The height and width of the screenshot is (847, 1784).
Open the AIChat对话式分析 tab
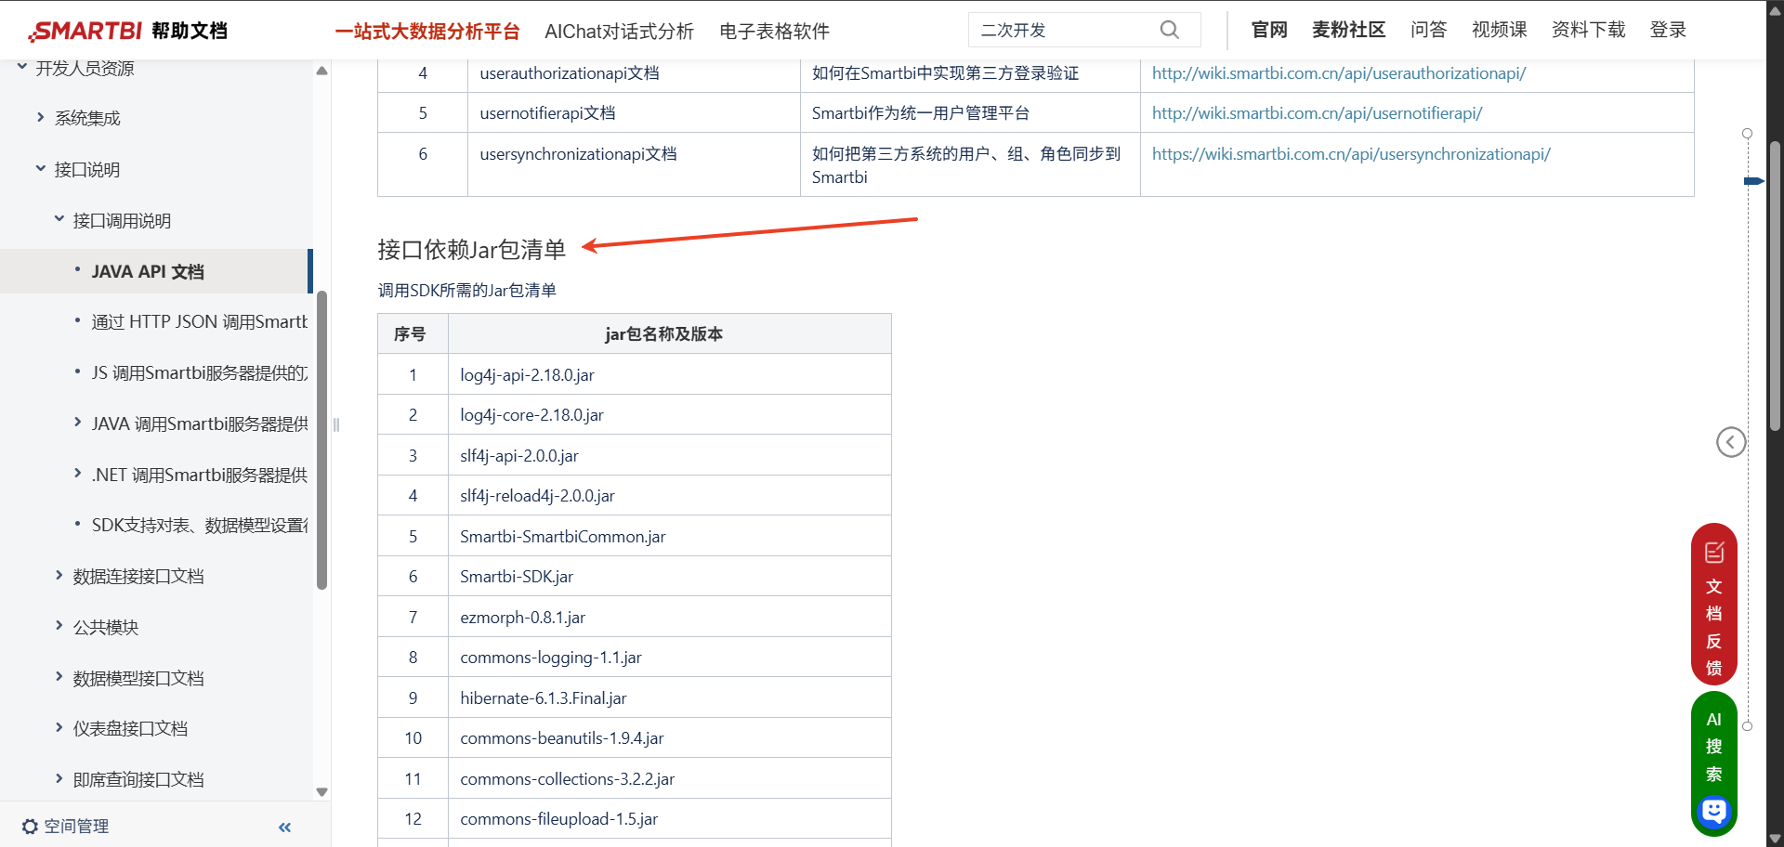[619, 31]
